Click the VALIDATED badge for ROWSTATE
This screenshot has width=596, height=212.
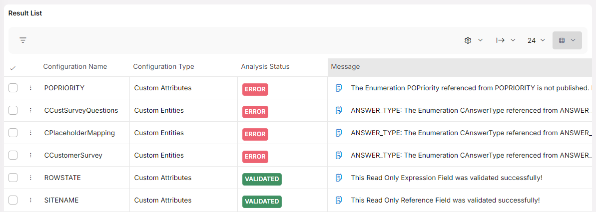coord(262,179)
